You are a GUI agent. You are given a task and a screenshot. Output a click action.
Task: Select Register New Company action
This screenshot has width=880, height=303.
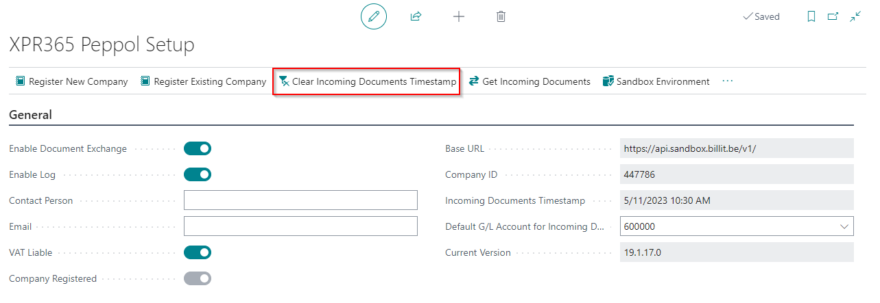point(71,81)
